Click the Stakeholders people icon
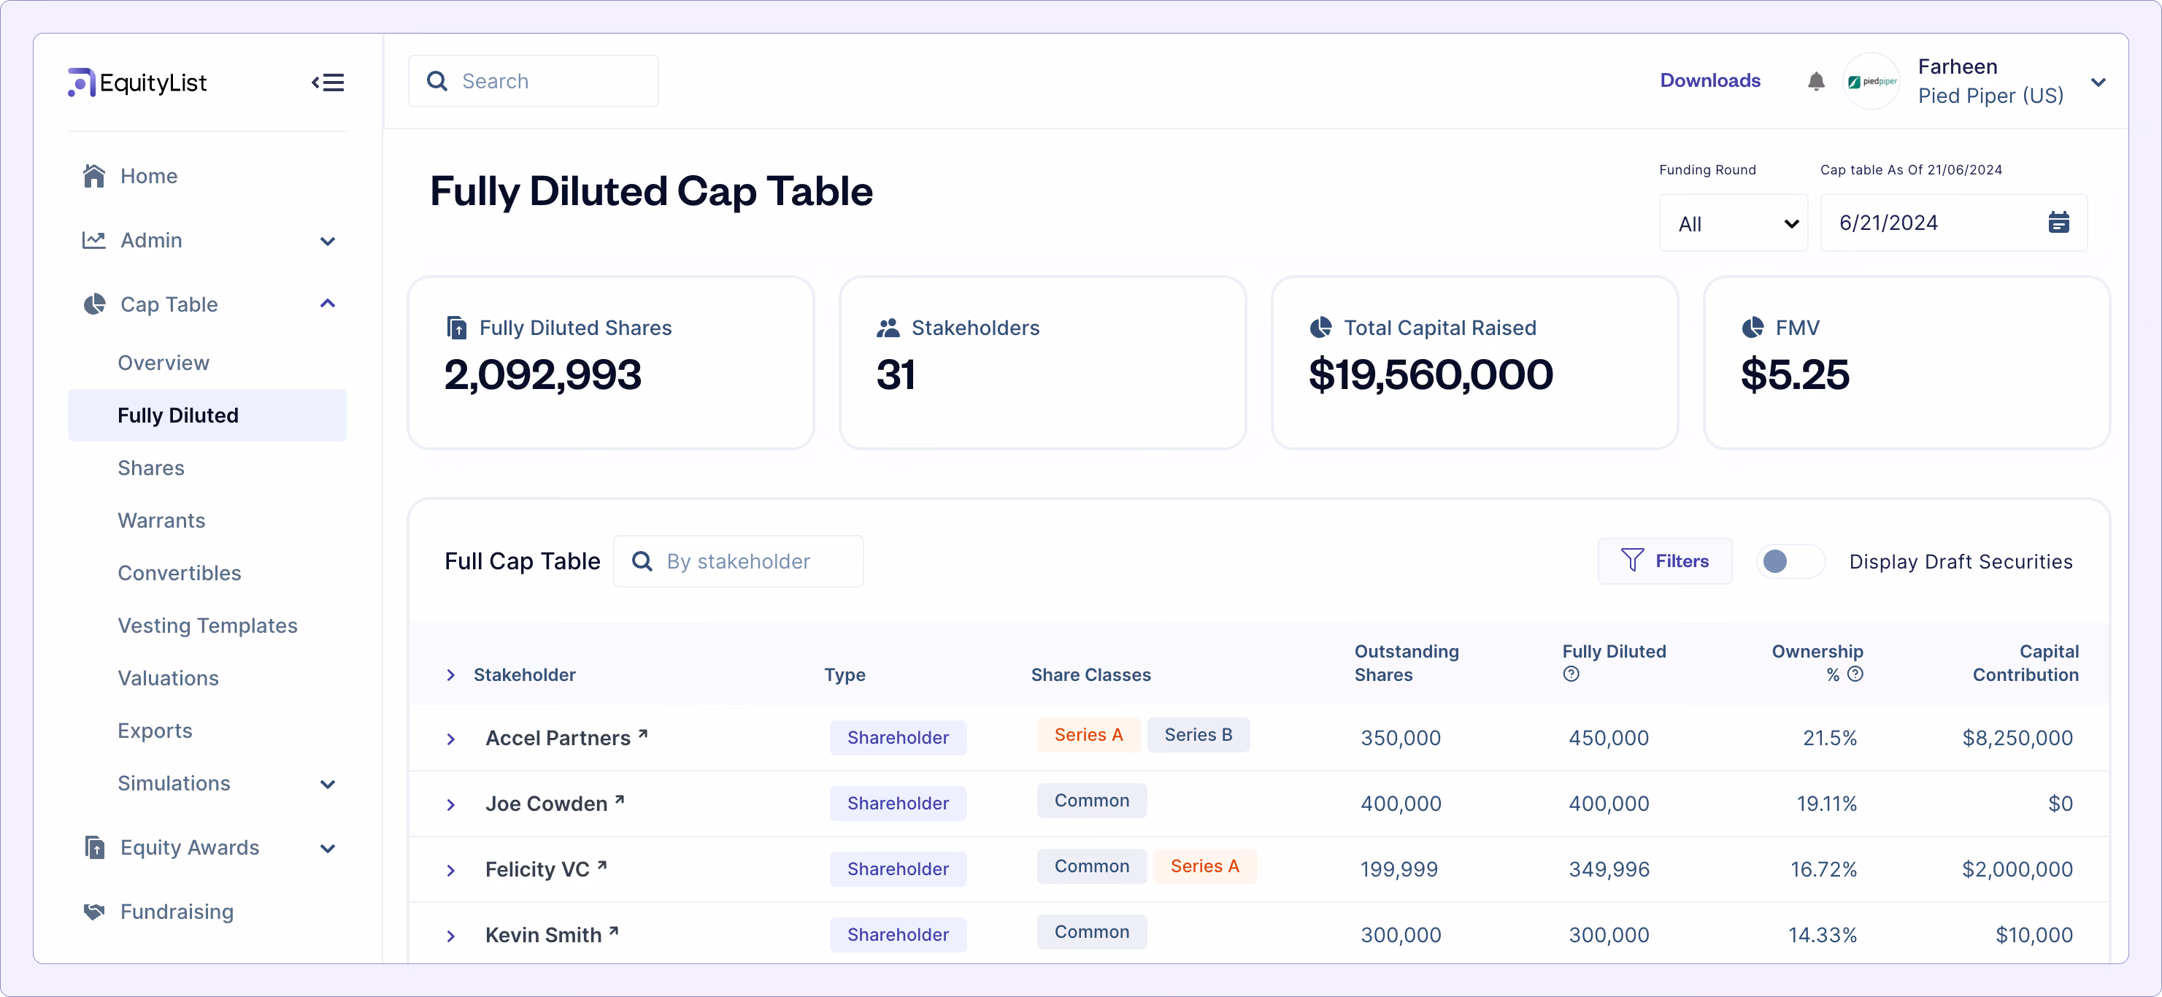The image size is (2162, 997). click(x=888, y=328)
